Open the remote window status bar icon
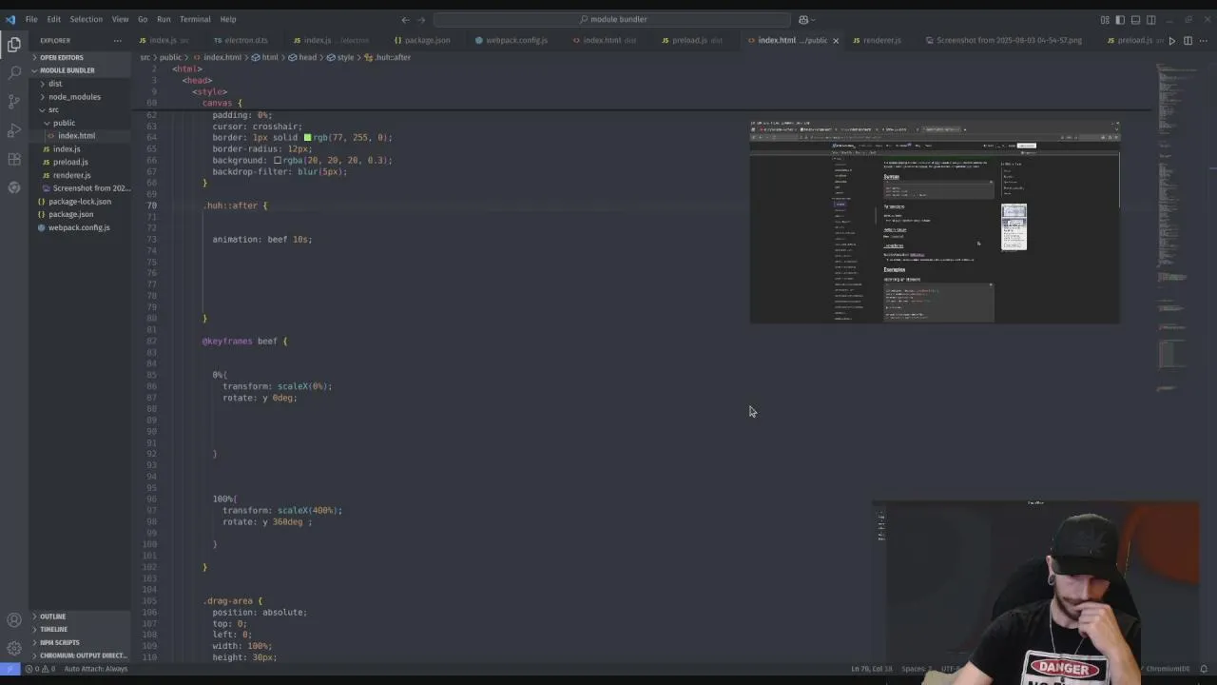Screen dimensions: 1217x685 click(x=9, y=669)
